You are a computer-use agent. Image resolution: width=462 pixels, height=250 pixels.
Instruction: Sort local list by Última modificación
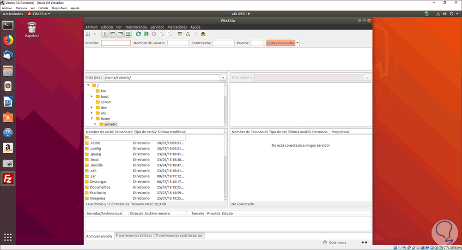[171, 132]
